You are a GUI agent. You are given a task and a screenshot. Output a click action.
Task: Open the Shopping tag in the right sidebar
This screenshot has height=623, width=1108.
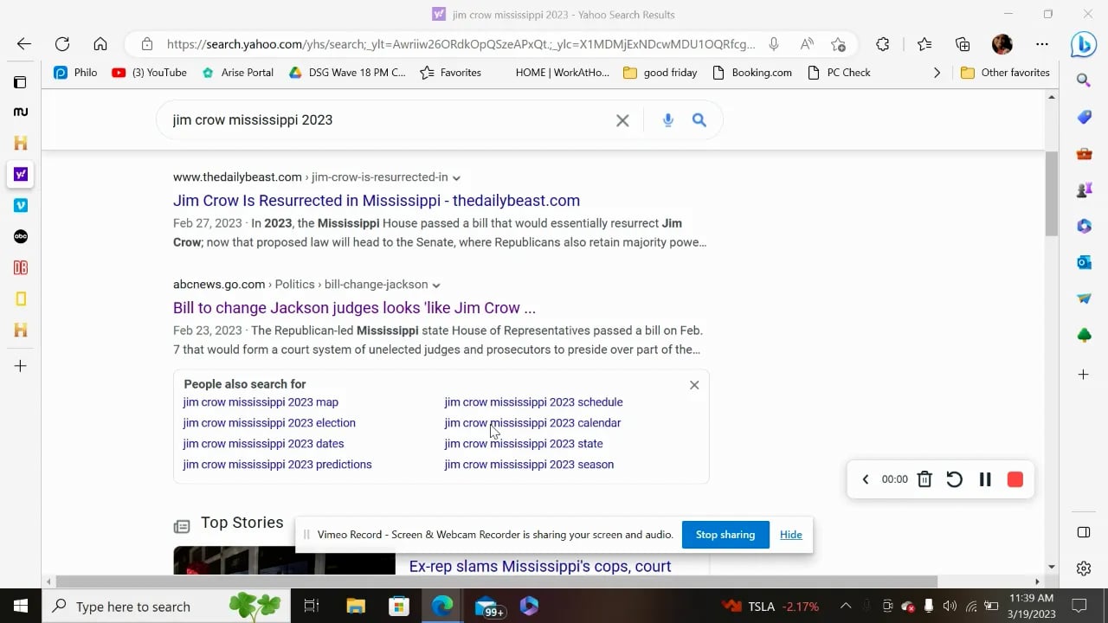(x=1084, y=117)
